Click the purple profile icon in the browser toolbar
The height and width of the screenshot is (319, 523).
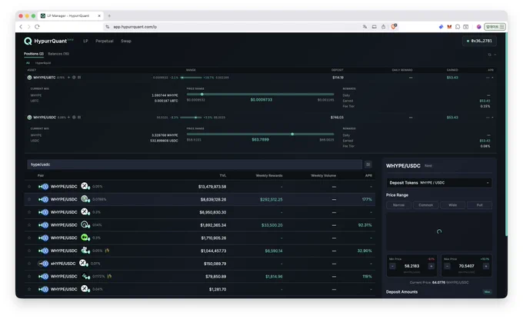click(x=478, y=27)
